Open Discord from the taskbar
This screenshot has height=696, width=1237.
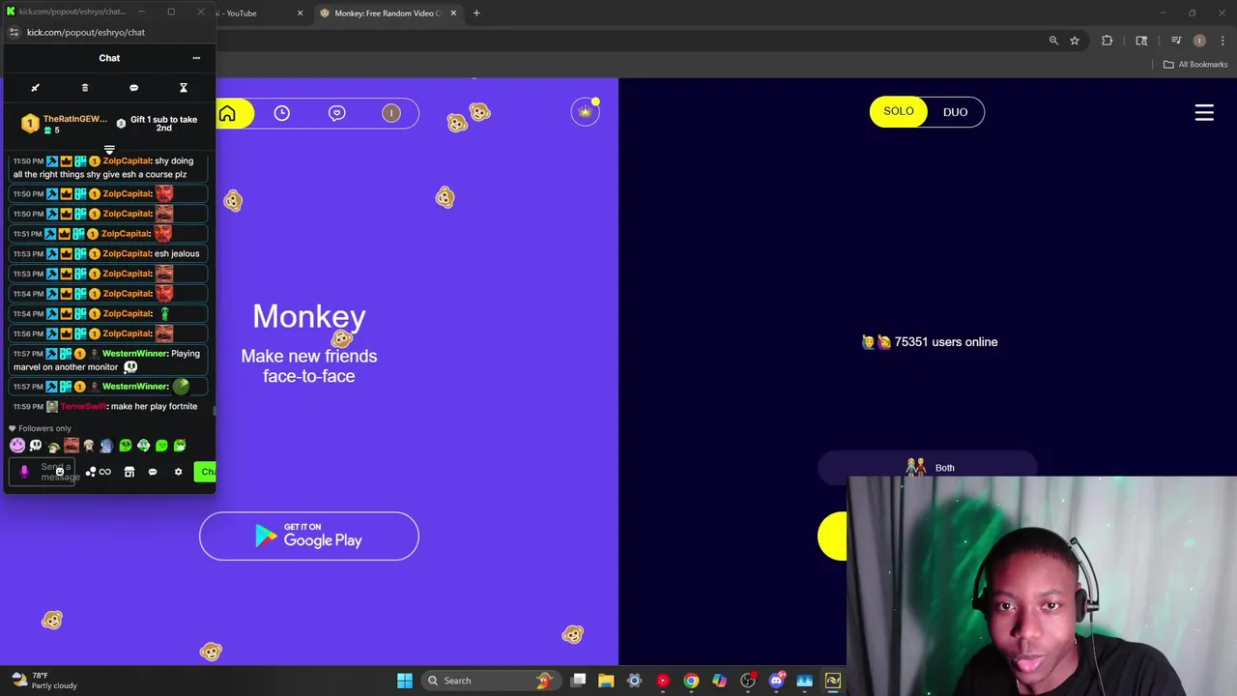click(776, 681)
